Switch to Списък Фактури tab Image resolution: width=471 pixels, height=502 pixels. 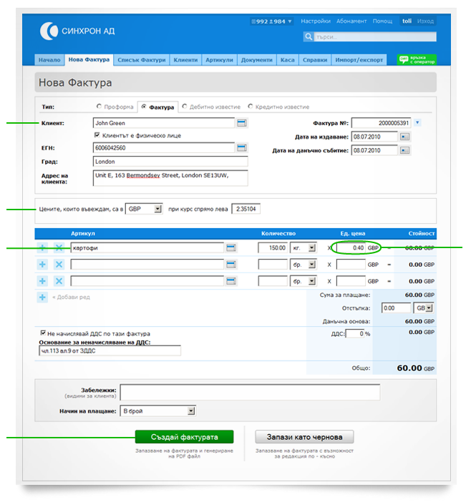[141, 60]
